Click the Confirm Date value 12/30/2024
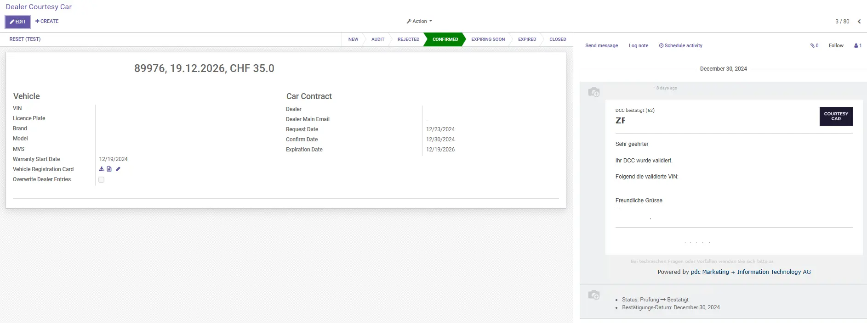Image resolution: width=867 pixels, height=323 pixels. coord(440,139)
